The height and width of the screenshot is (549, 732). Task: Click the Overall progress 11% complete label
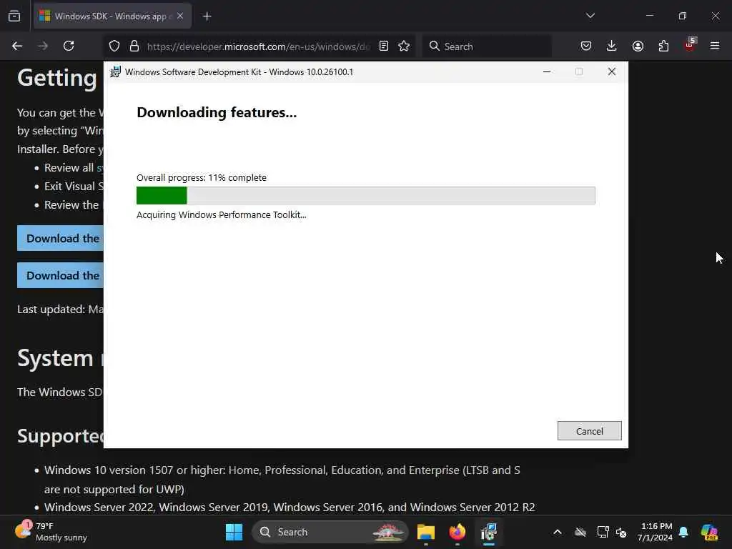coord(201,177)
